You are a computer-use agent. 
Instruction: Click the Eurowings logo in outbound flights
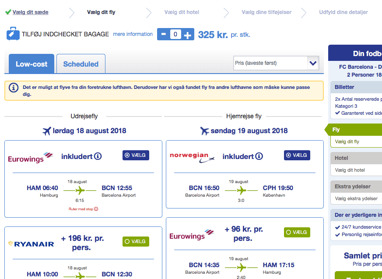31,157
